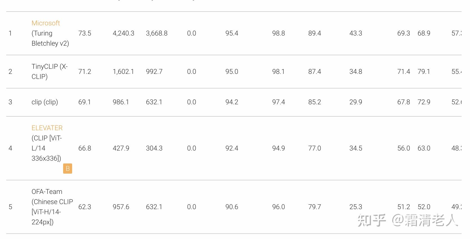The width and height of the screenshot is (470, 239).
Task: Click the 957.6 value in OFA-Team row
Action: 121,207
